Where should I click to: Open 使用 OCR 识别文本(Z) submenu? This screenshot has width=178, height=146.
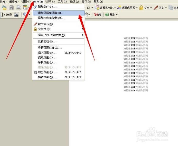59,35
